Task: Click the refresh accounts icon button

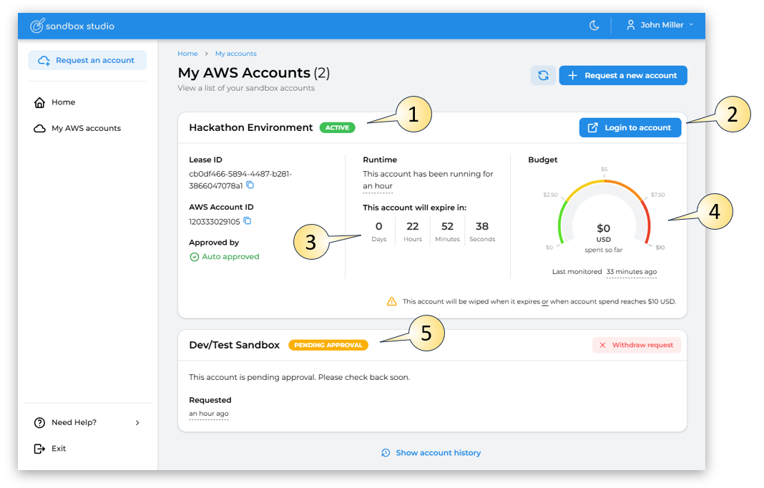Action: tap(543, 76)
